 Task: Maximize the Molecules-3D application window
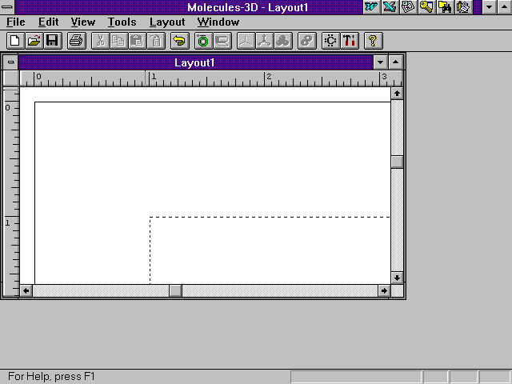point(505,7)
